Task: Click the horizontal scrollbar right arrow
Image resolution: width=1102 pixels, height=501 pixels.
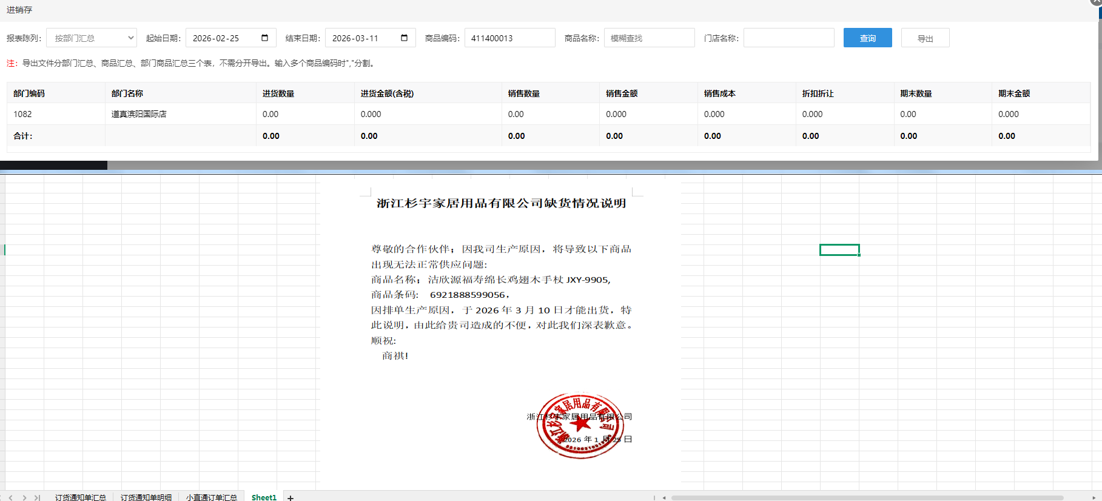Action: coord(1094,497)
